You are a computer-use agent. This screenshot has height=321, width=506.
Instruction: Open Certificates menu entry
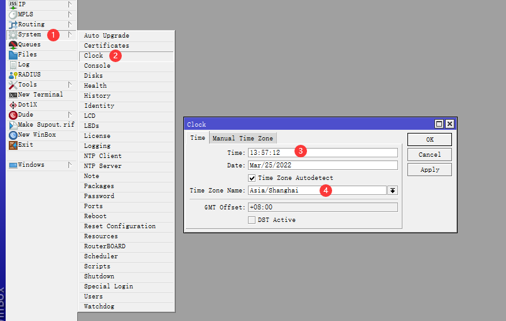126,45
